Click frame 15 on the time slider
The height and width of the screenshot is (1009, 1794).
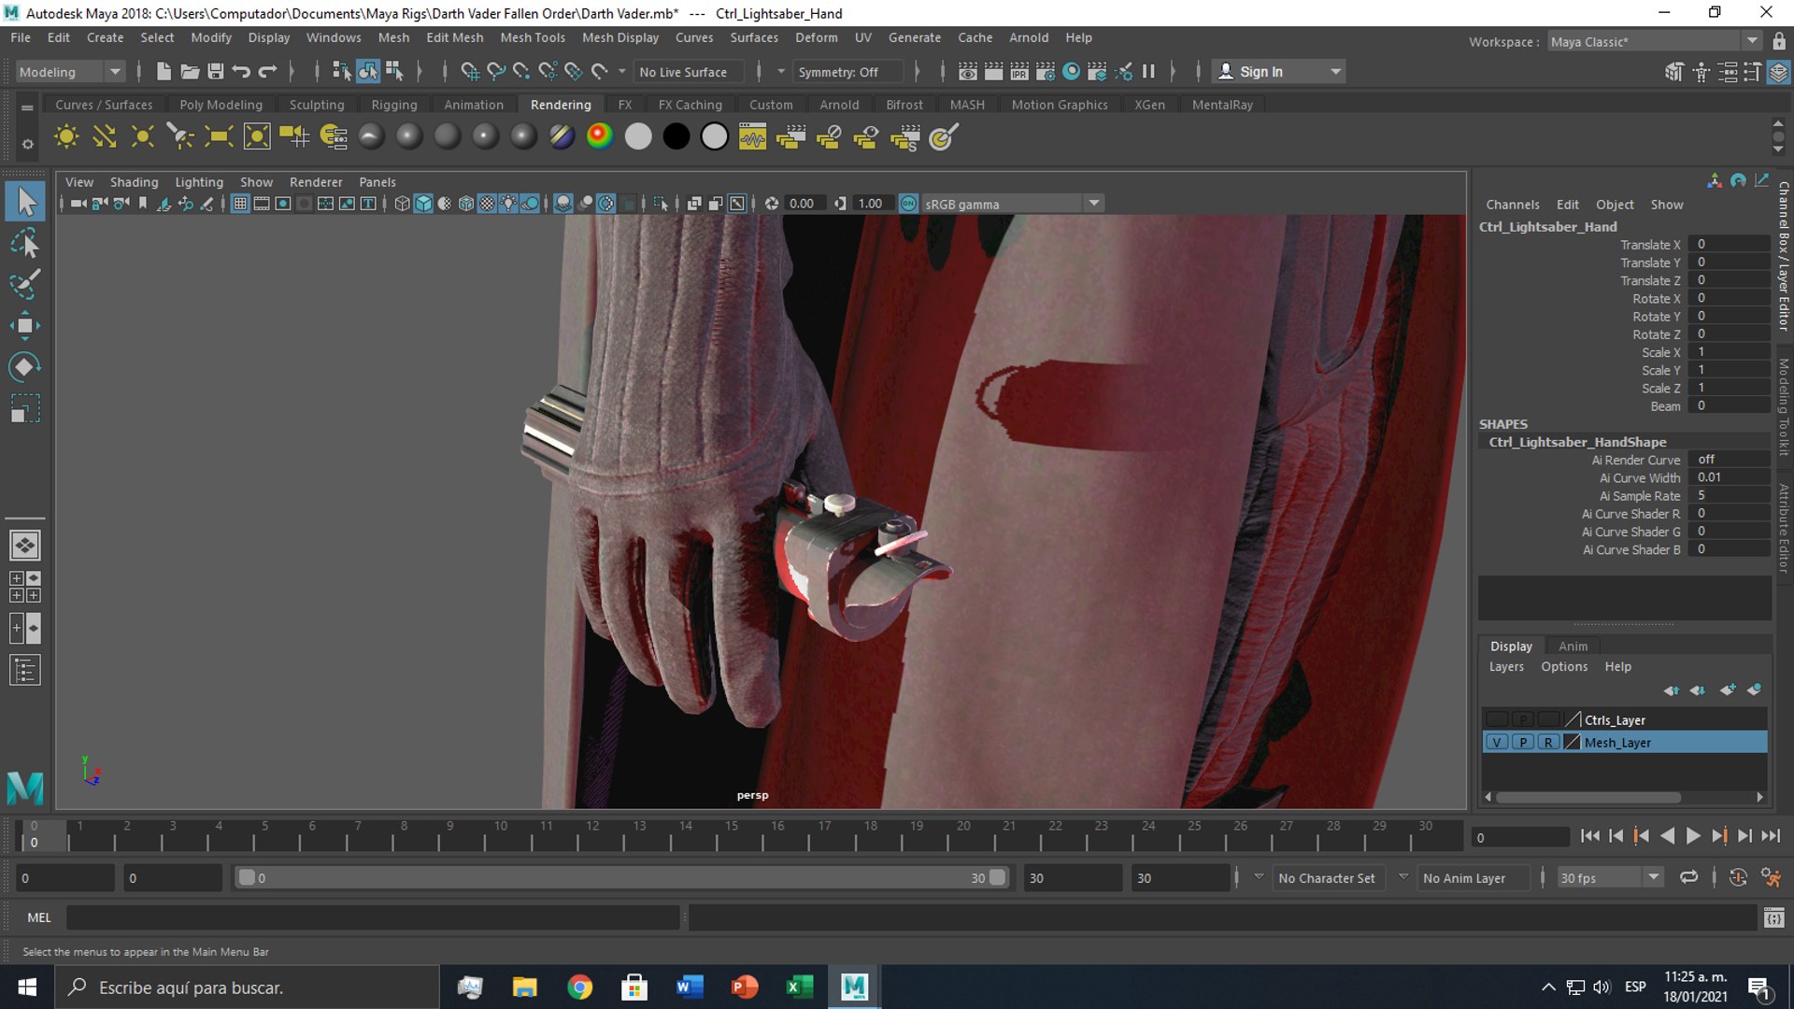click(x=732, y=834)
